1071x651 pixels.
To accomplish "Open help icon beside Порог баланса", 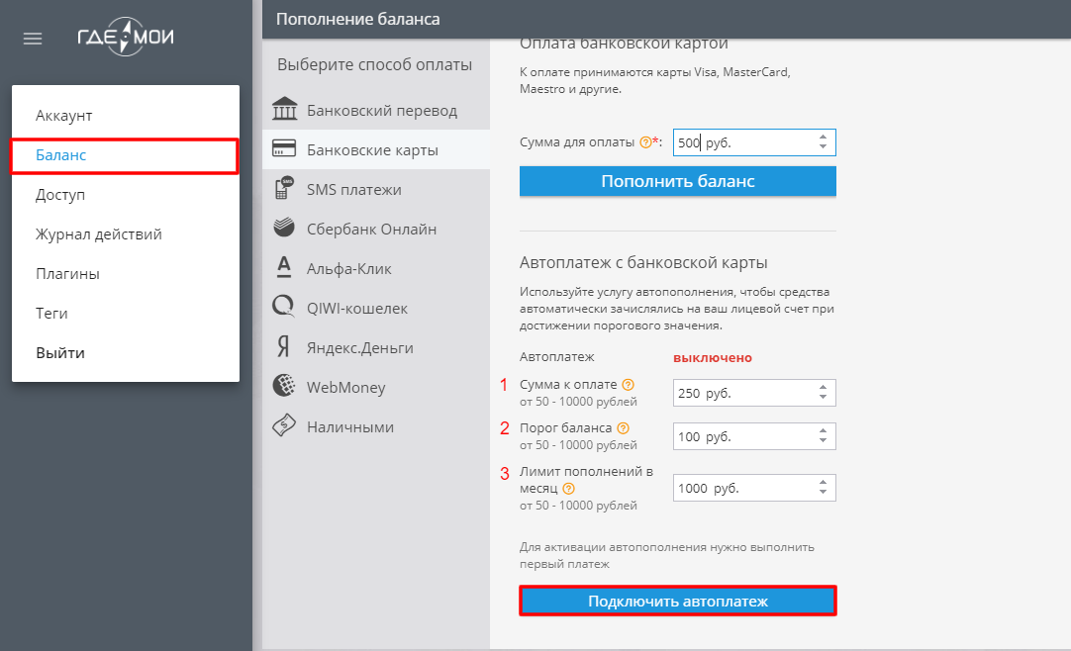I will 623,427.
